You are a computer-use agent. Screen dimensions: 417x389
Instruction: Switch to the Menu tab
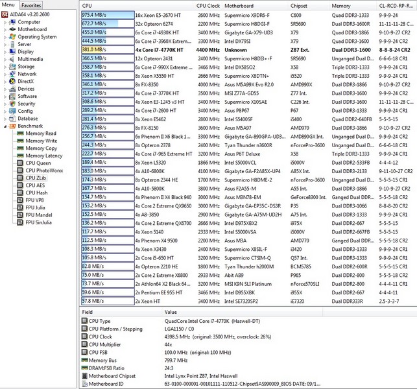8,5
